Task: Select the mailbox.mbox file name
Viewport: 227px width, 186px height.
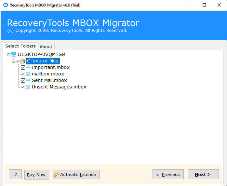Action: pyautogui.click(x=48, y=74)
